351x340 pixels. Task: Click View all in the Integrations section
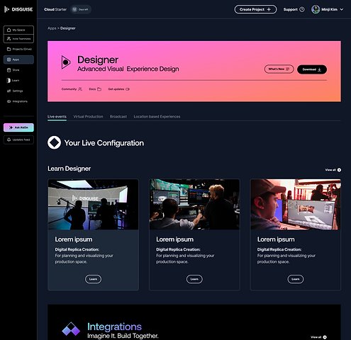tap(318, 337)
